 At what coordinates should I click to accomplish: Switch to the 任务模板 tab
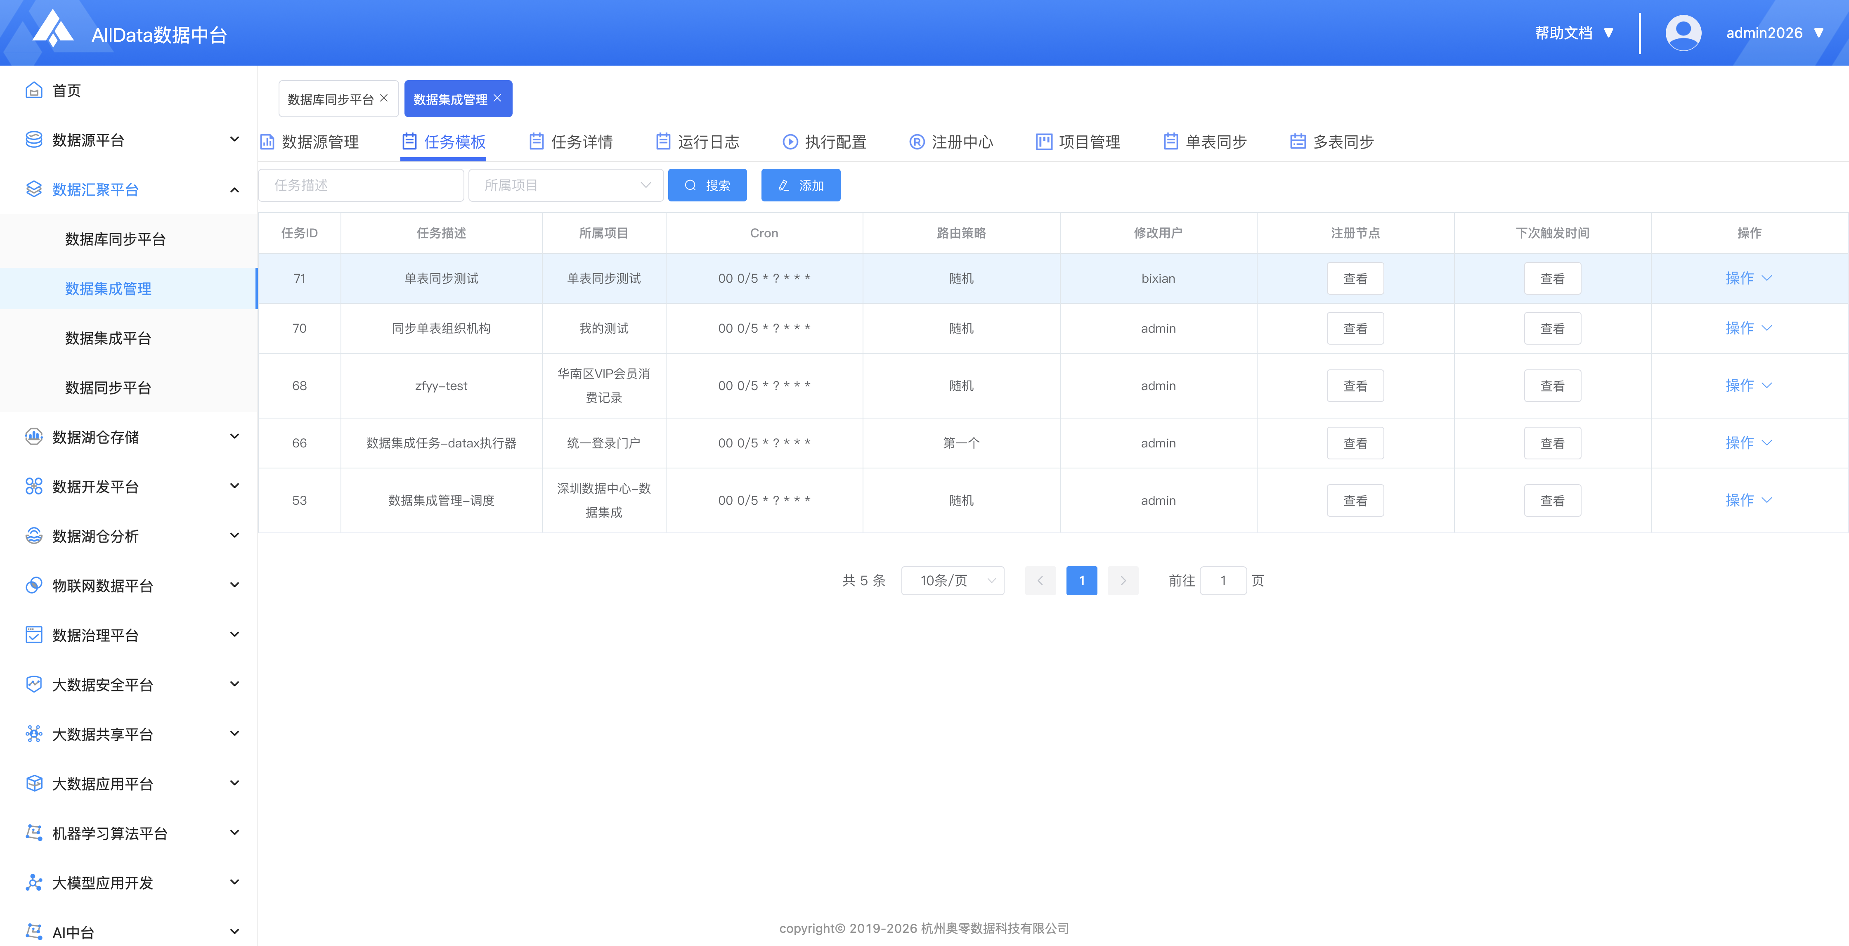444,142
